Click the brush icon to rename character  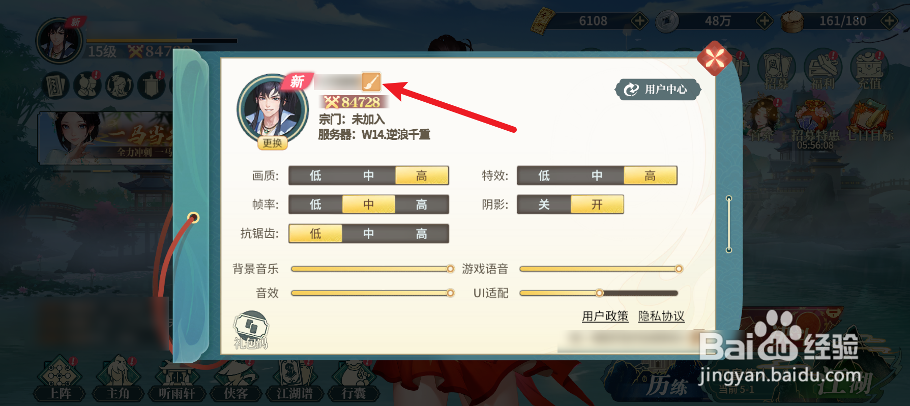click(x=371, y=82)
